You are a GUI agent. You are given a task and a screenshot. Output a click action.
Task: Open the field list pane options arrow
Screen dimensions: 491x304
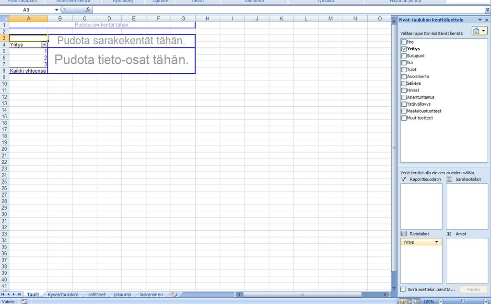[x=479, y=20]
